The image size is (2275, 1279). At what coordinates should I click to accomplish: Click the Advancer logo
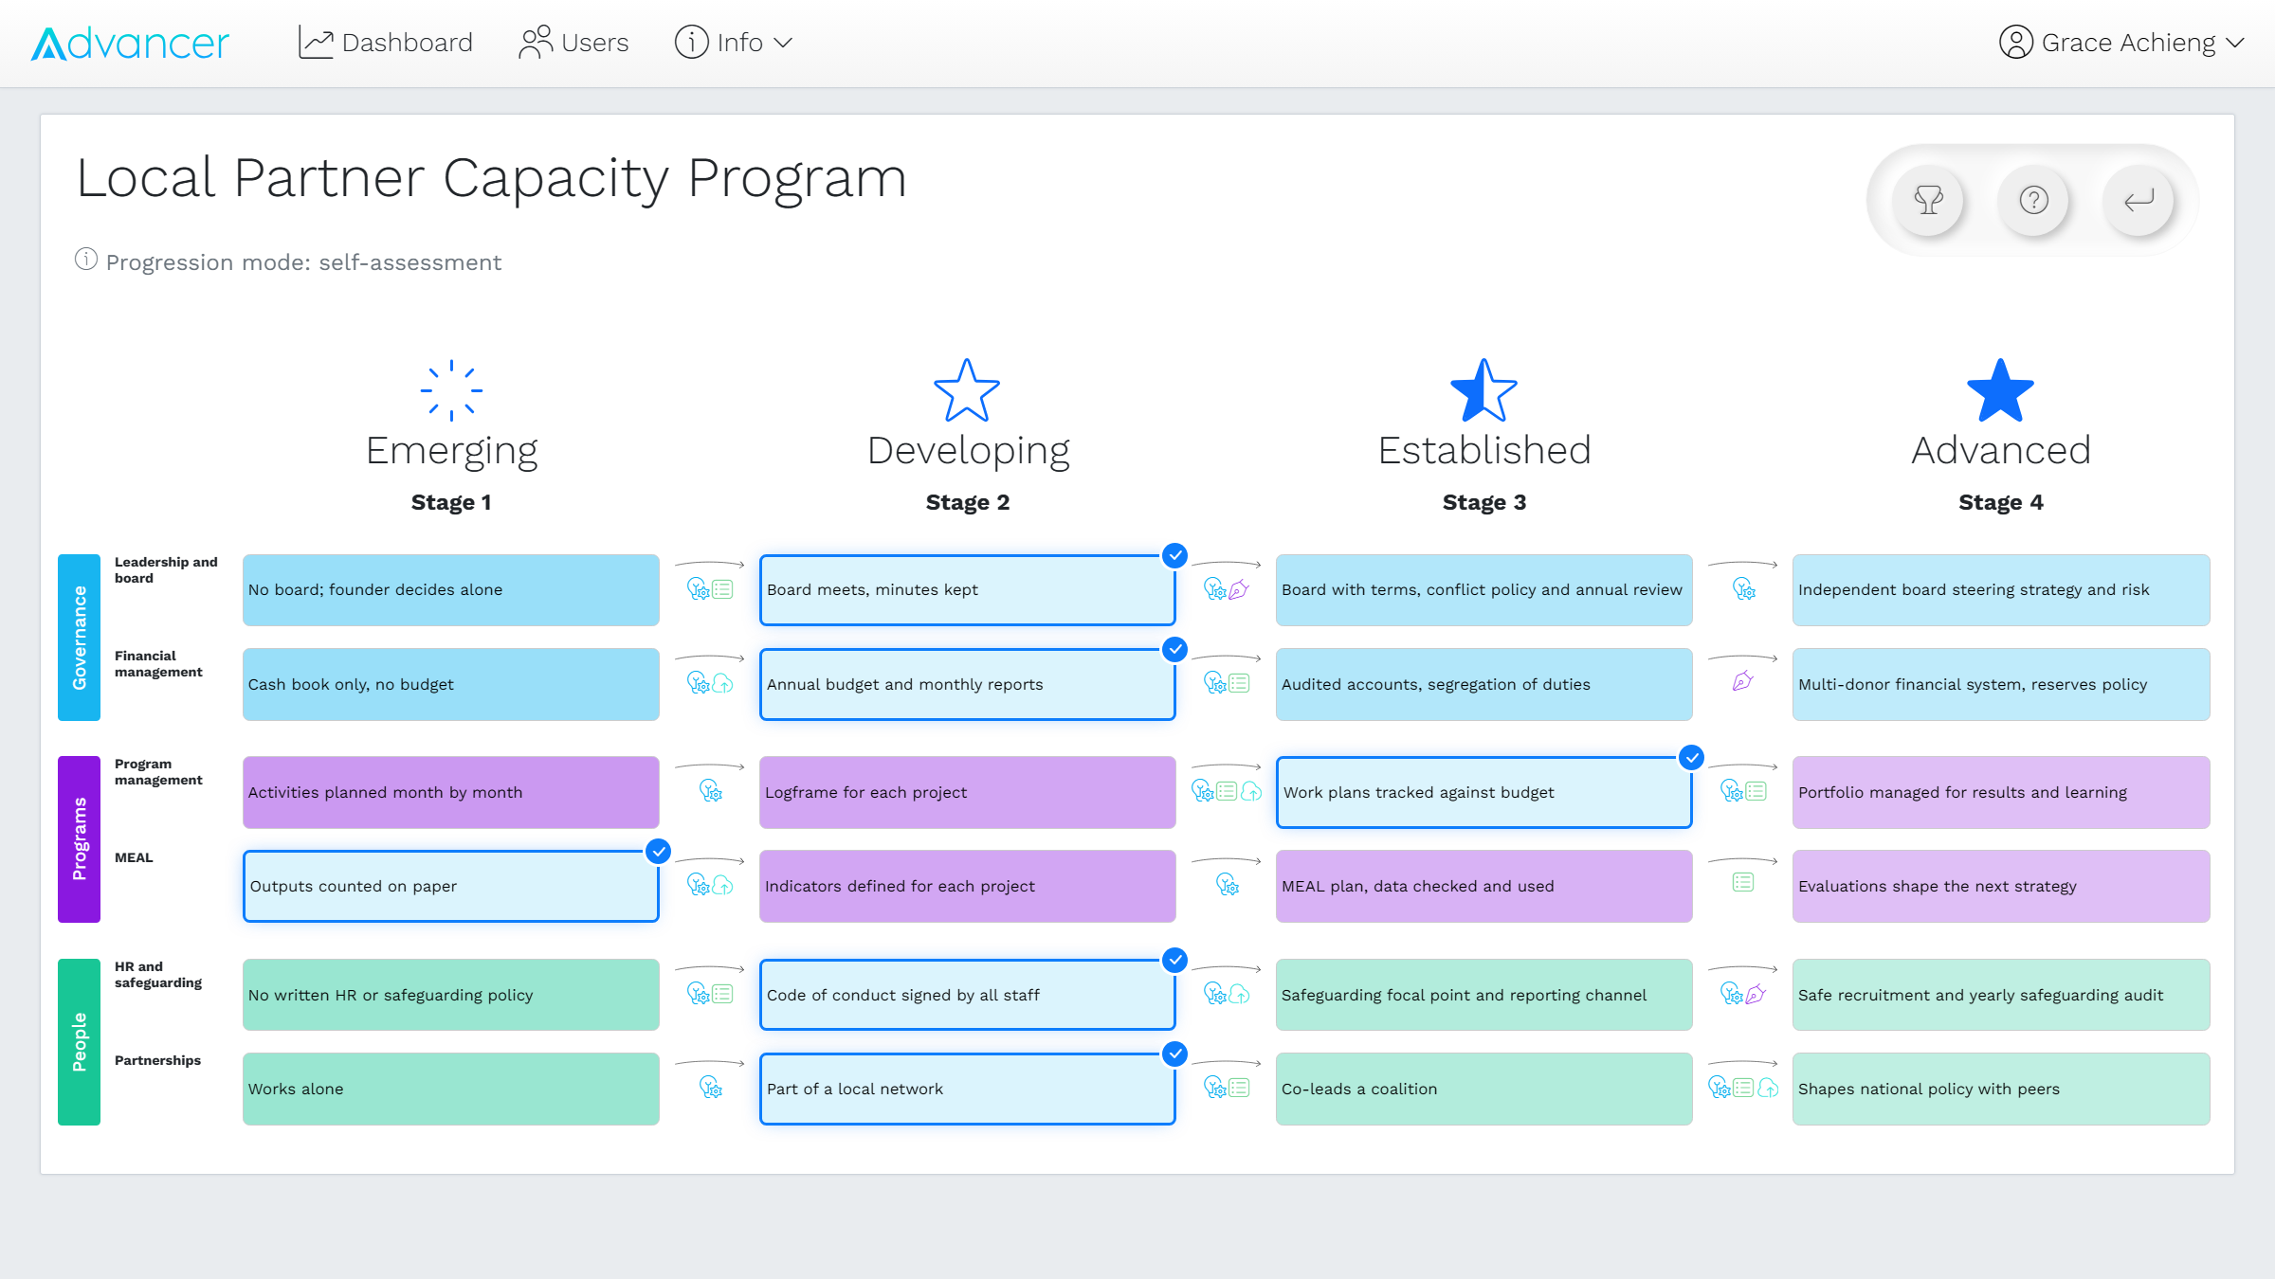click(x=130, y=44)
